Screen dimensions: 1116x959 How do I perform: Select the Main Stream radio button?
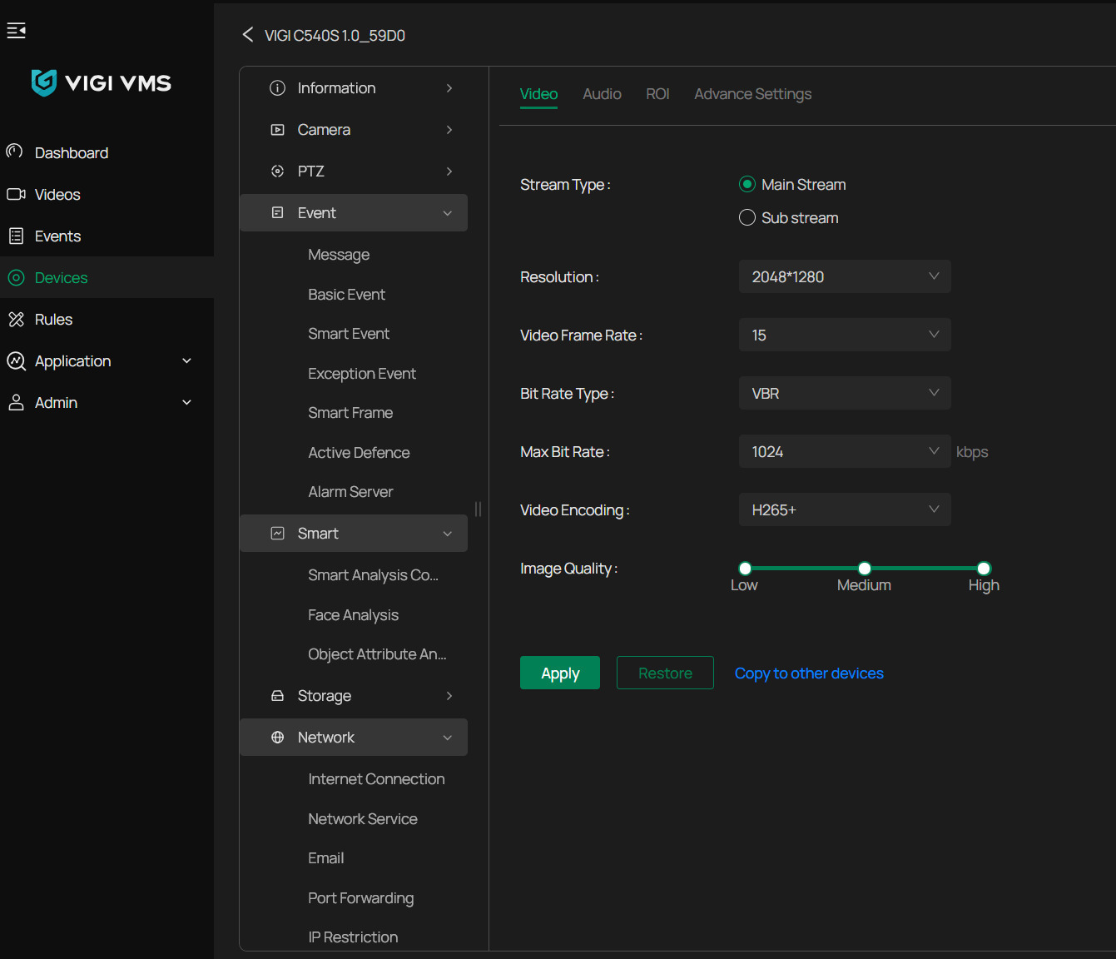click(x=747, y=184)
